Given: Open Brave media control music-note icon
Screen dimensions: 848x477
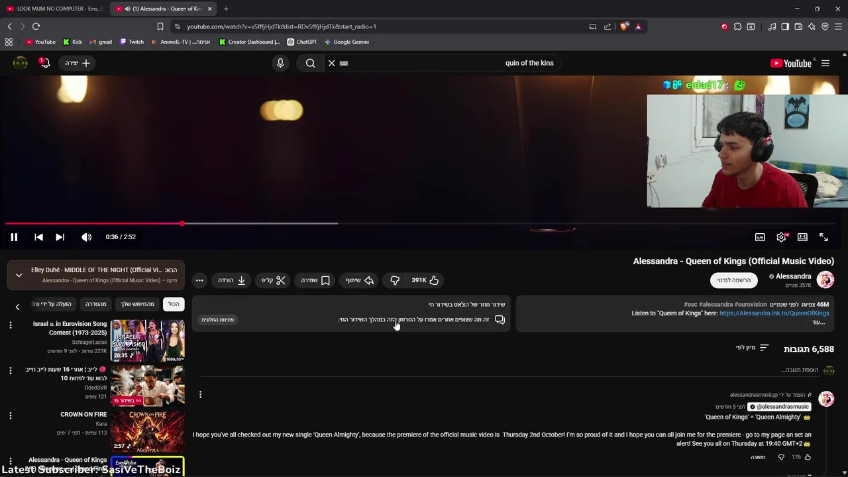Looking at the screenshot, I should 772,26.
